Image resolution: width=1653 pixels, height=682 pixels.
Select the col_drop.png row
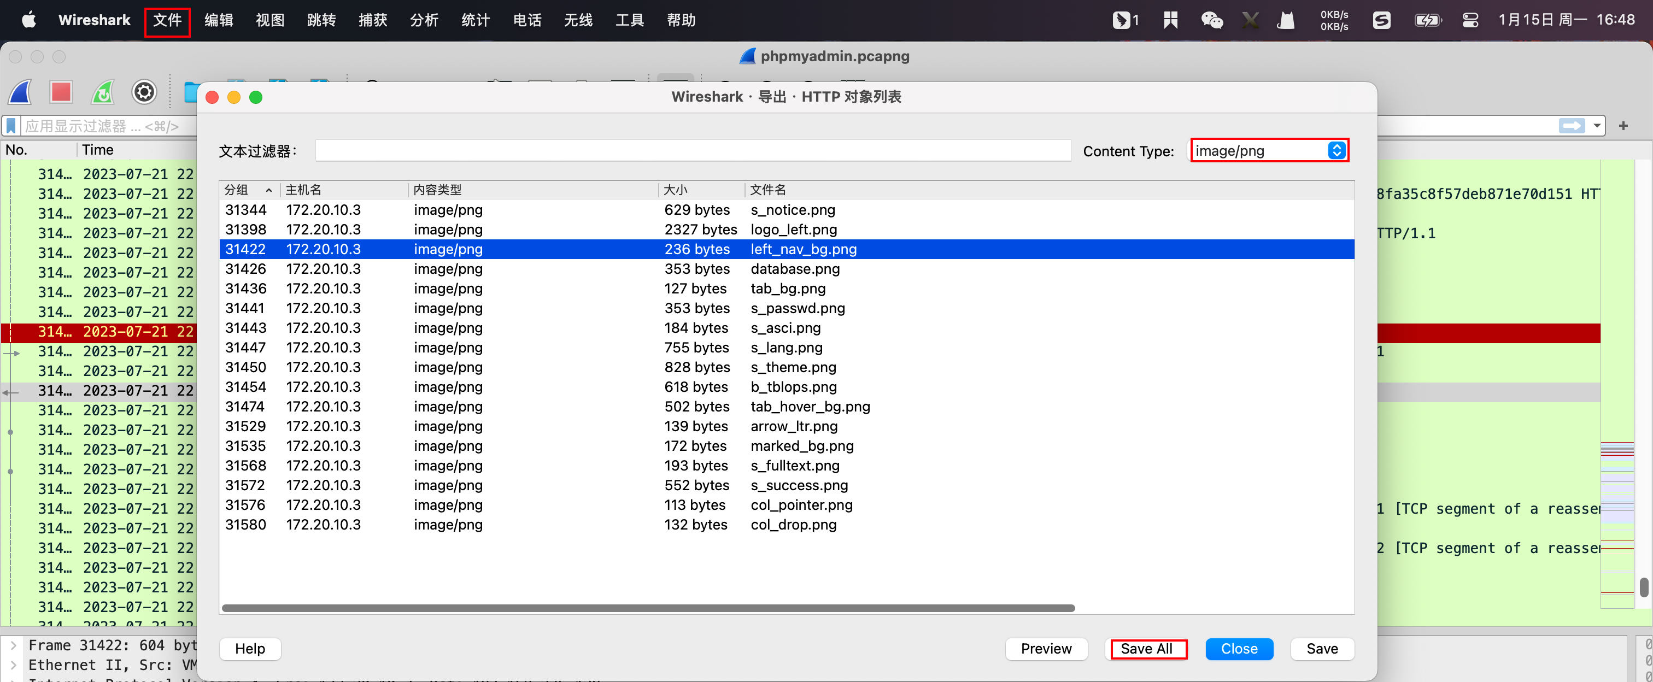click(787, 525)
